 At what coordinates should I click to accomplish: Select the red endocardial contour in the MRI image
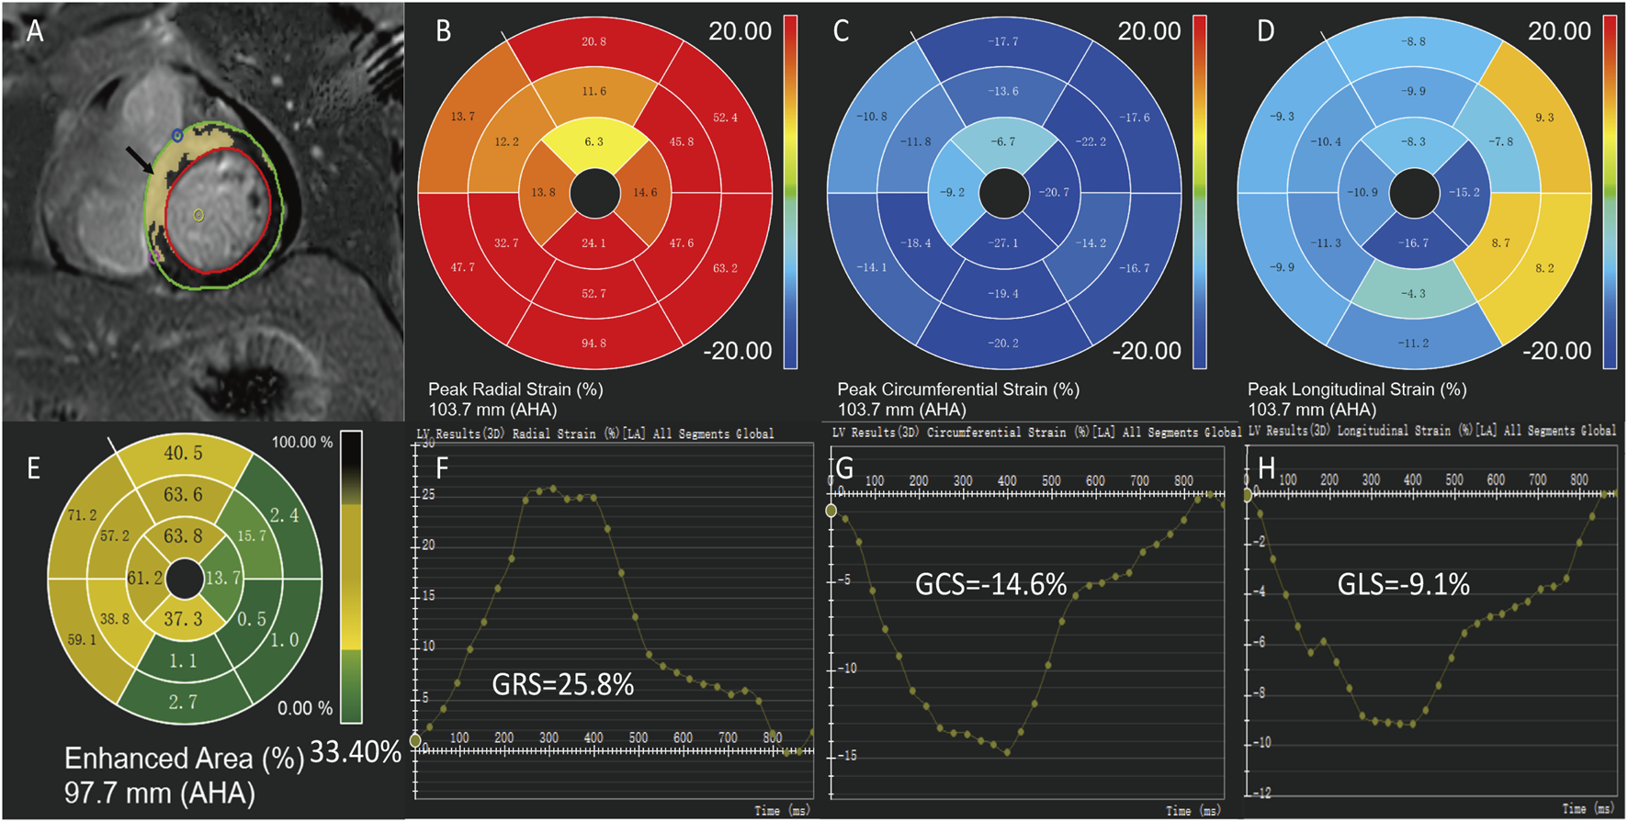[219, 209]
